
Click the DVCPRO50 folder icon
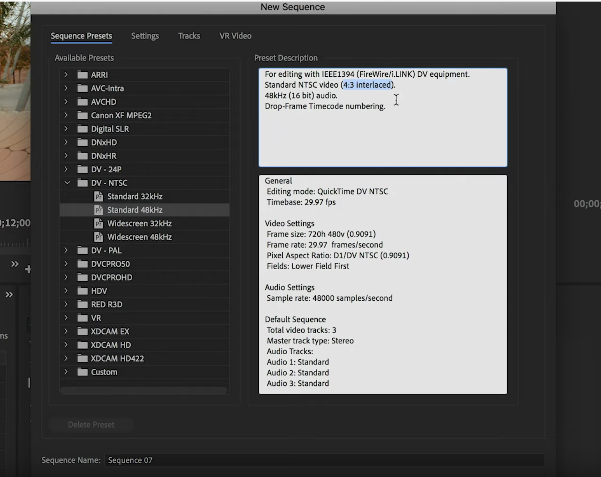point(82,264)
